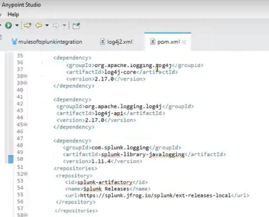The height and width of the screenshot is (217, 269).
Task: Close the pom.xml tab
Action: point(184,42)
